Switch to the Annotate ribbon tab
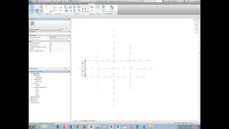This screenshot has width=229, height=129. pos(48,4)
